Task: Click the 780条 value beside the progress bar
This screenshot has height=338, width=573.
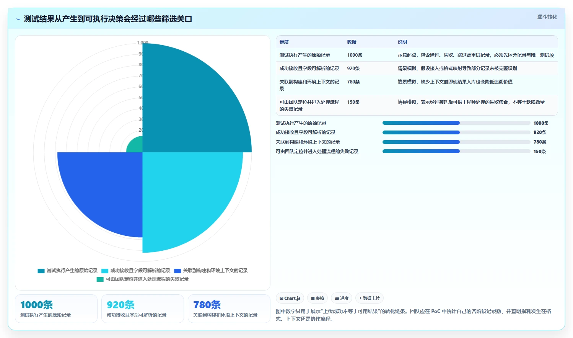Action: (x=540, y=142)
